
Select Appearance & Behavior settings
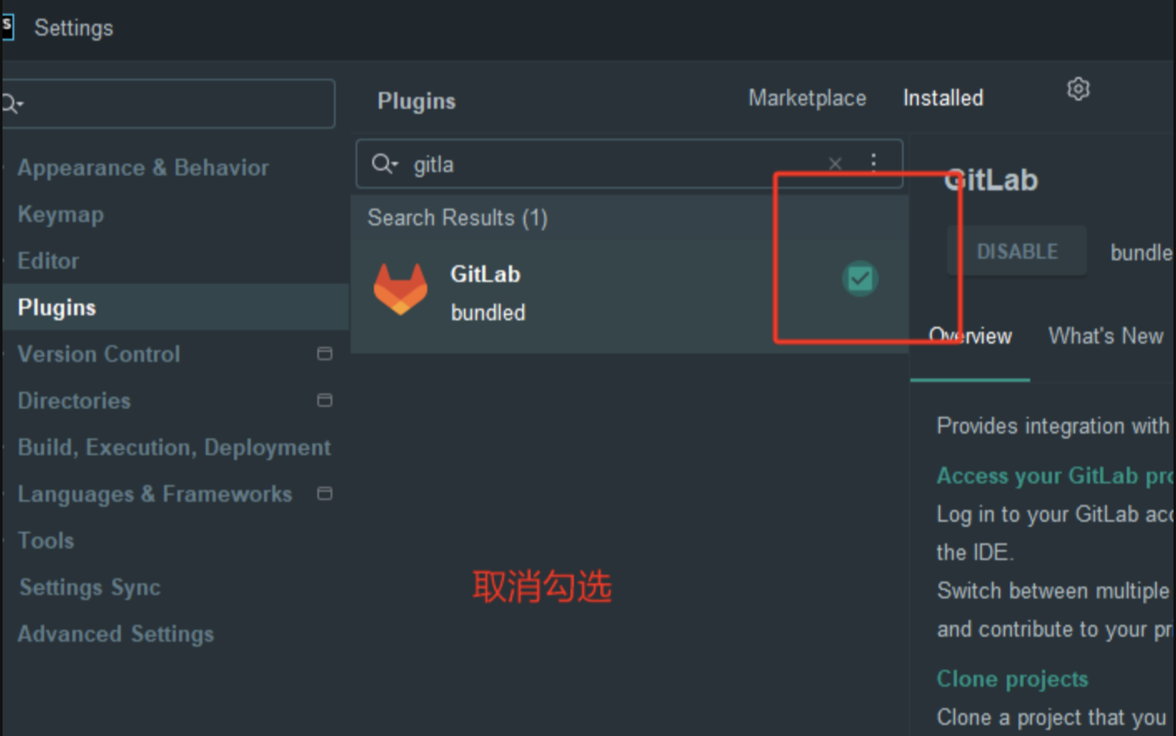coord(143,168)
